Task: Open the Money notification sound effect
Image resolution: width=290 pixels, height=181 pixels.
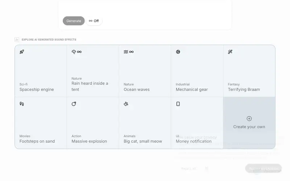Action: point(197,123)
